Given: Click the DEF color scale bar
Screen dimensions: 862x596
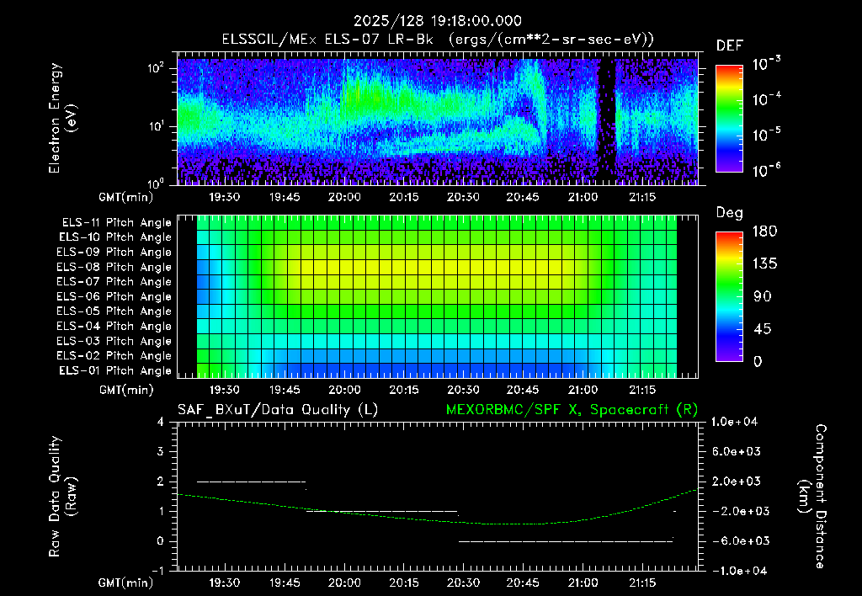Looking at the screenshot, I should point(729,119).
